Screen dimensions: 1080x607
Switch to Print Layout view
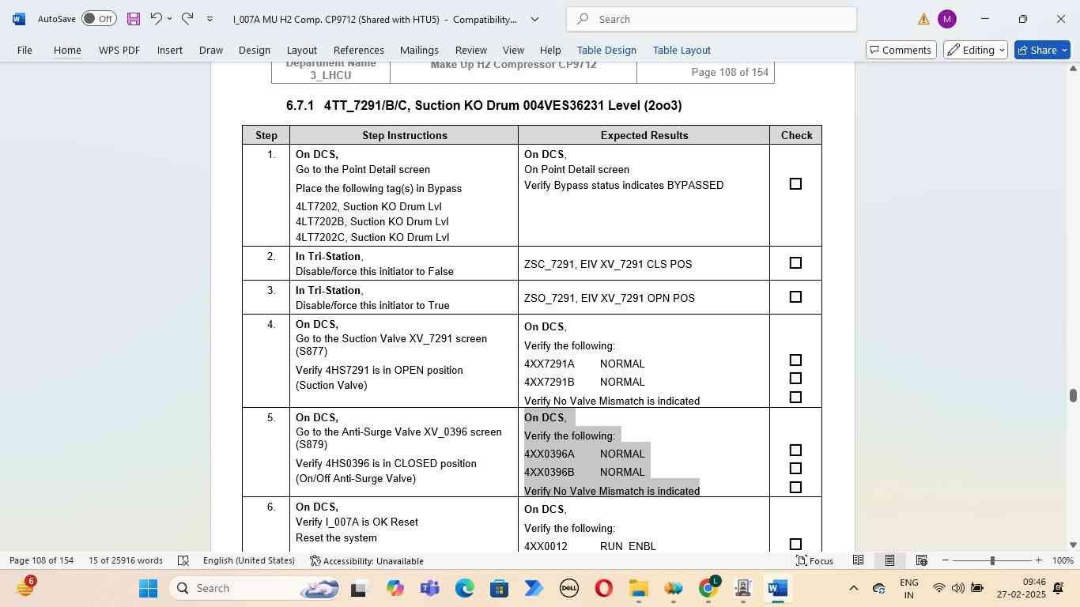889,560
